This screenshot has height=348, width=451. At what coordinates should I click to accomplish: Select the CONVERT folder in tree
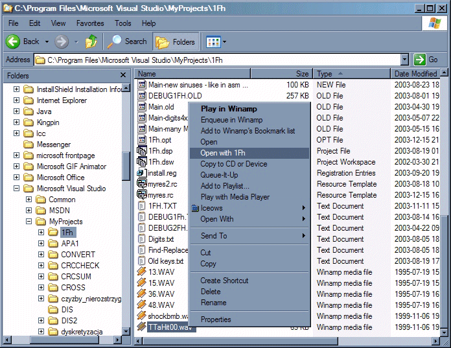[x=78, y=255]
